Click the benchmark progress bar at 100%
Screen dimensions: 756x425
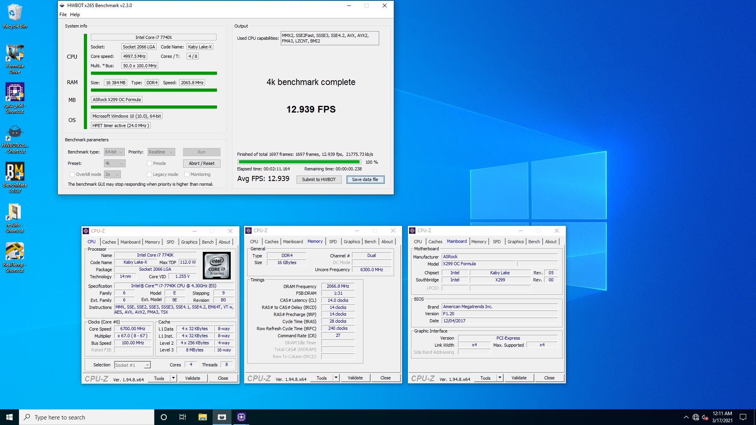pos(299,162)
